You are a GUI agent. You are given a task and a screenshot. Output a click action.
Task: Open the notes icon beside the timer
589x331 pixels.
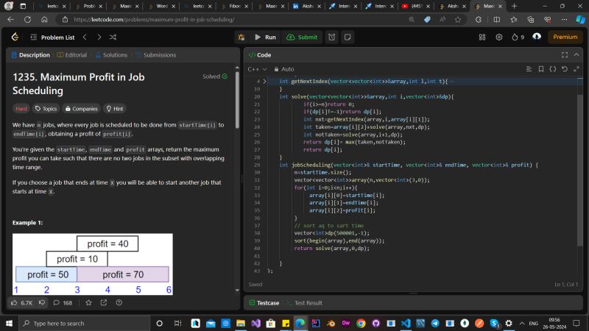(348, 37)
